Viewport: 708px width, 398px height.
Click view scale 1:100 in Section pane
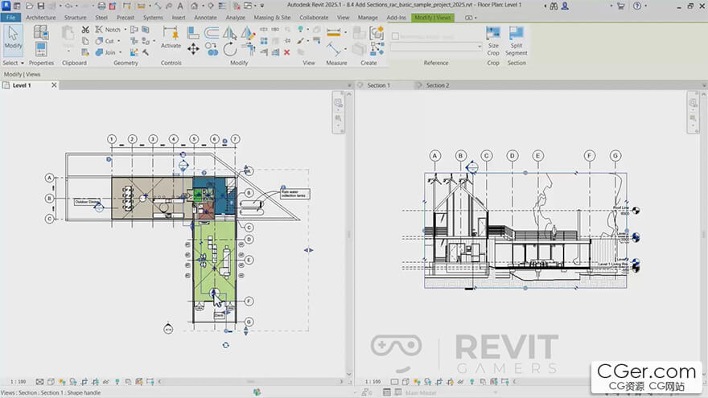click(373, 381)
